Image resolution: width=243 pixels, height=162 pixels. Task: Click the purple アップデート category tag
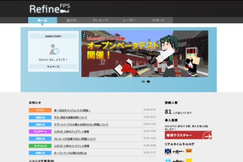[x=40, y=132]
